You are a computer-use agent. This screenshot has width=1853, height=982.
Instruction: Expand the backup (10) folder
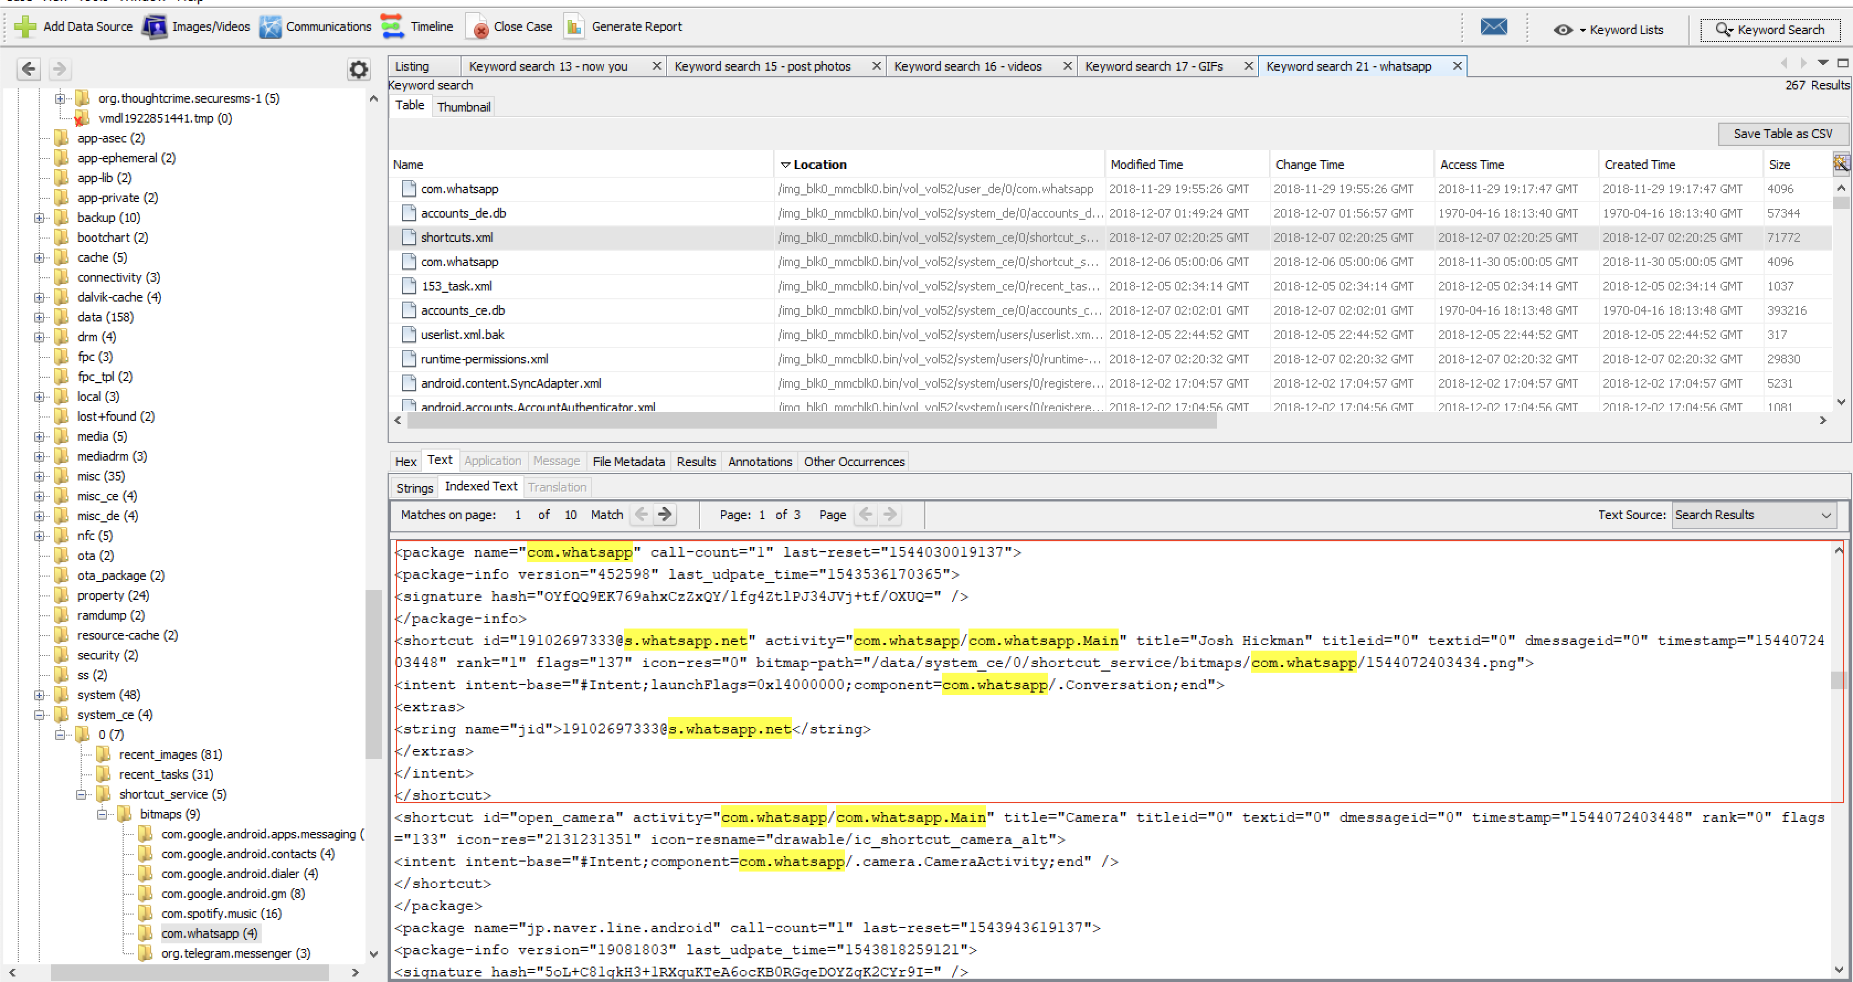[40, 218]
